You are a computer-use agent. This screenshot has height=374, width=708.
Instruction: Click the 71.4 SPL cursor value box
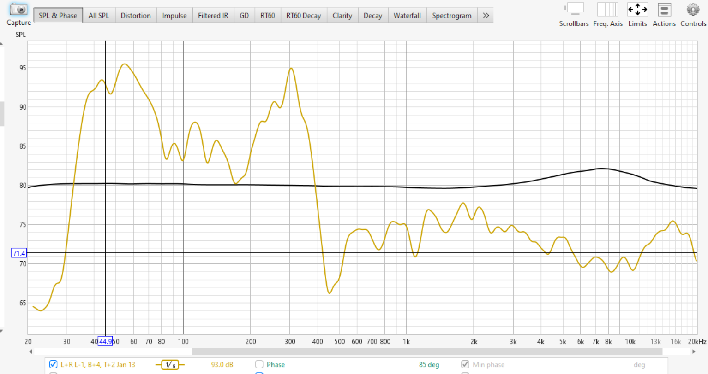point(19,253)
